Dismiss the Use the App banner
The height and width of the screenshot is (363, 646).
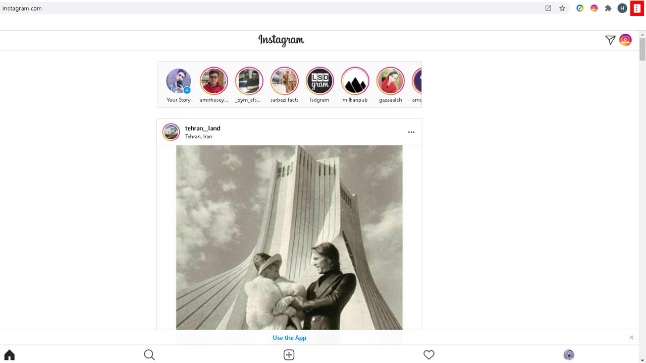(x=631, y=337)
